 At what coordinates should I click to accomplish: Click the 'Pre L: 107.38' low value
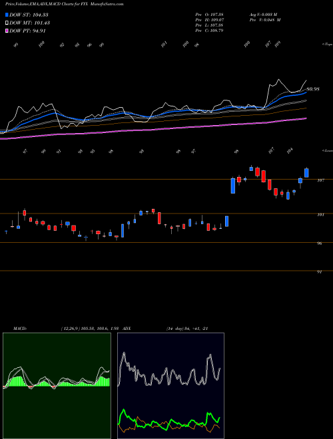pyautogui.click(x=209, y=25)
